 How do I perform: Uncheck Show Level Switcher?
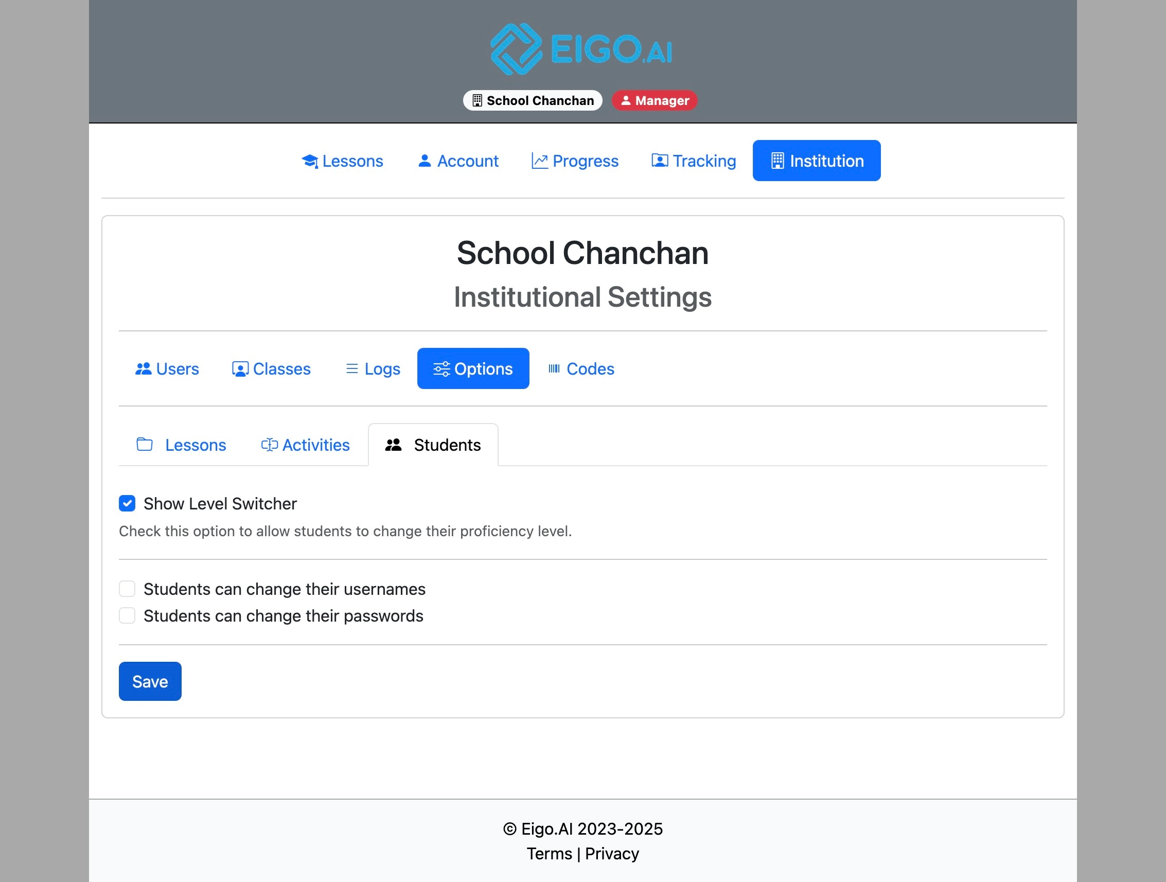click(127, 503)
